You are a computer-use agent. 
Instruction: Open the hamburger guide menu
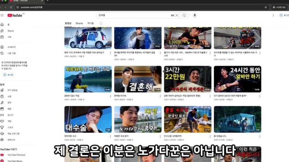coord(2,15)
